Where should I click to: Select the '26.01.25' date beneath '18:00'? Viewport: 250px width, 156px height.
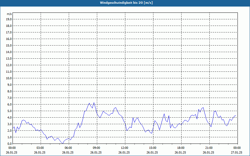click(x=180, y=152)
